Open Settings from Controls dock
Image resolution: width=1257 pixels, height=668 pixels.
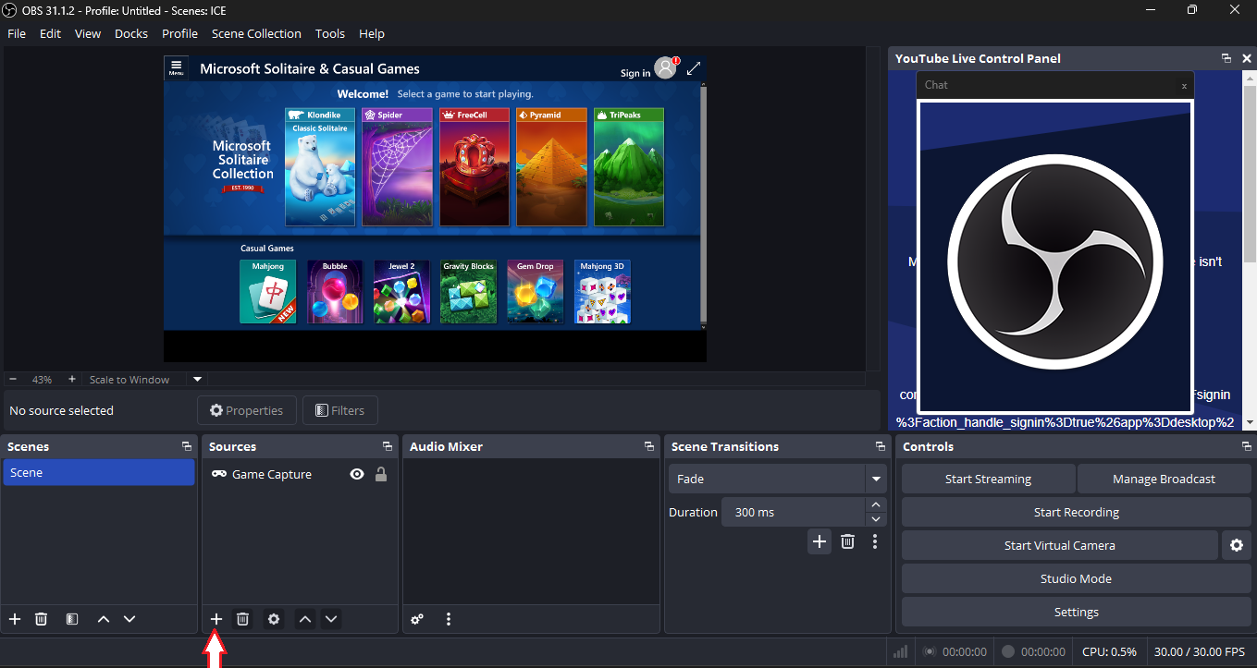(1076, 612)
